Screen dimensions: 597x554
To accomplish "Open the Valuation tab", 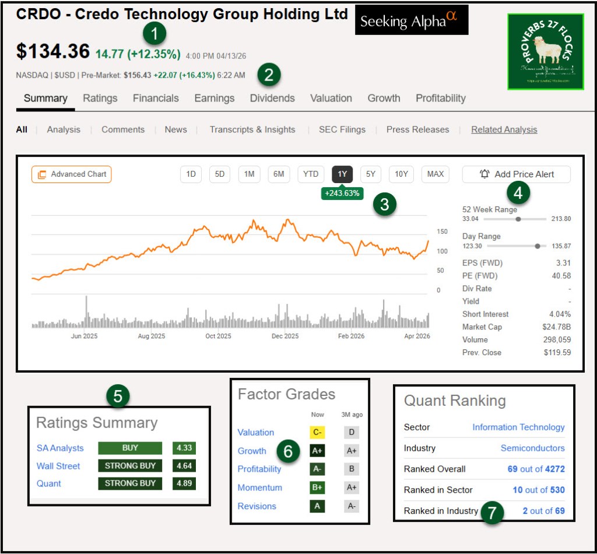I will (331, 98).
